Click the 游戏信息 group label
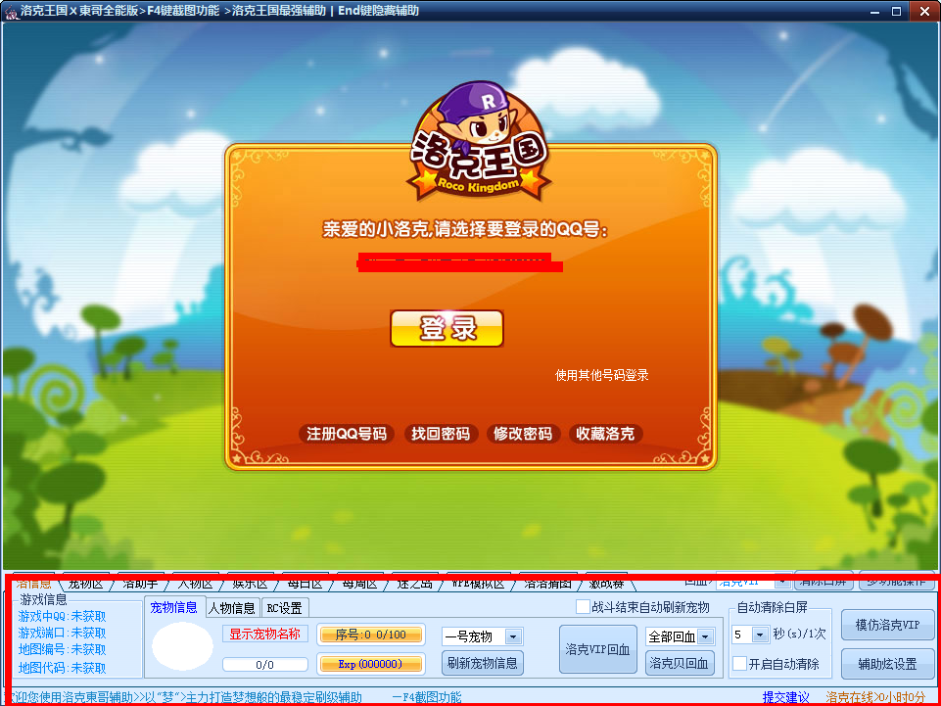This screenshot has width=941, height=706. click(x=44, y=599)
